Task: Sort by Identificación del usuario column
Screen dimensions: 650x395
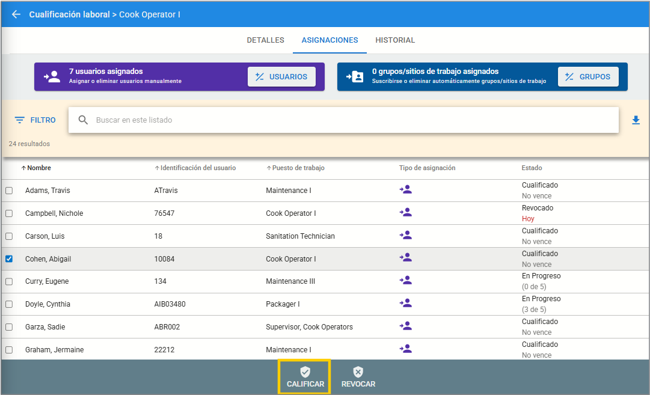Action: click(x=198, y=168)
